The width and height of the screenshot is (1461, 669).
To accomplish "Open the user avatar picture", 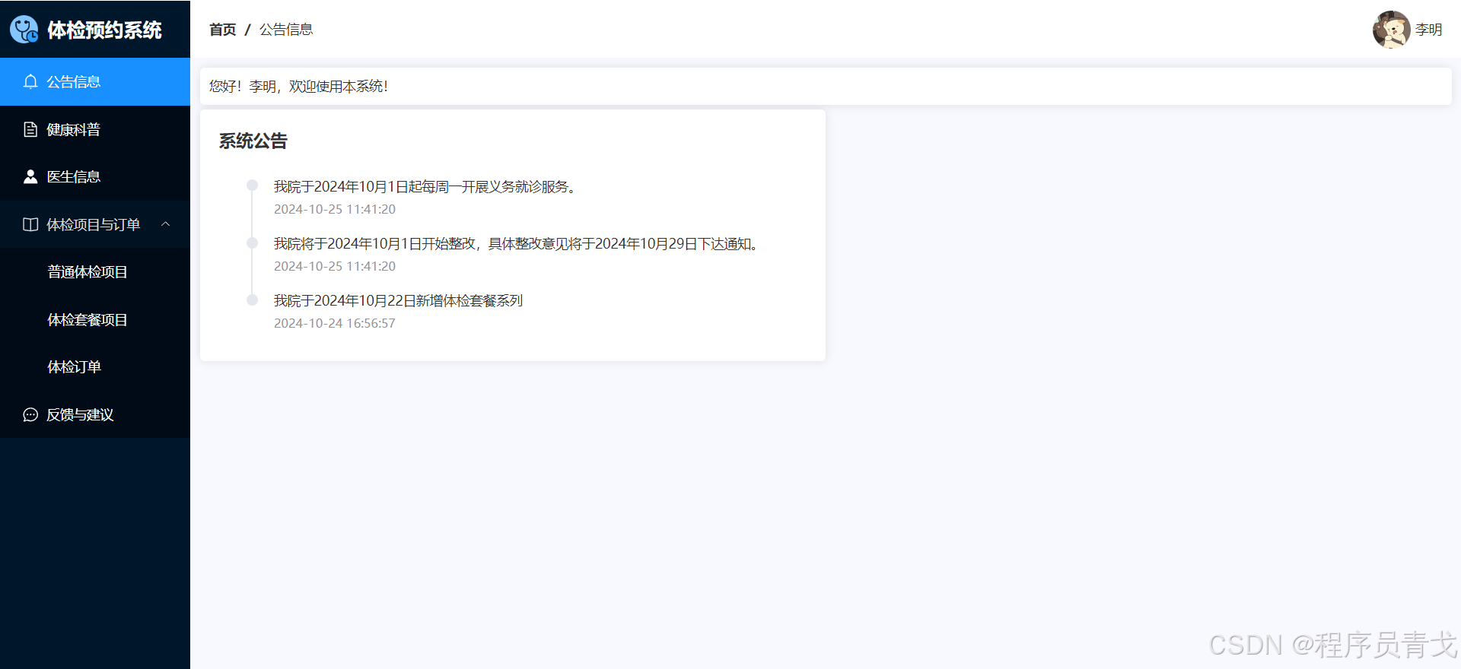I will 1392,30.
